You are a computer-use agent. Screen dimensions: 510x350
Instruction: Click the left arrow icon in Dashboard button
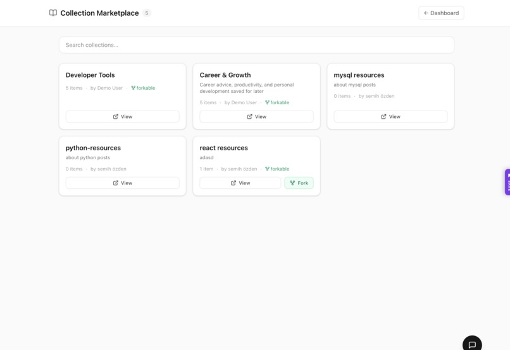click(x=426, y=13)
